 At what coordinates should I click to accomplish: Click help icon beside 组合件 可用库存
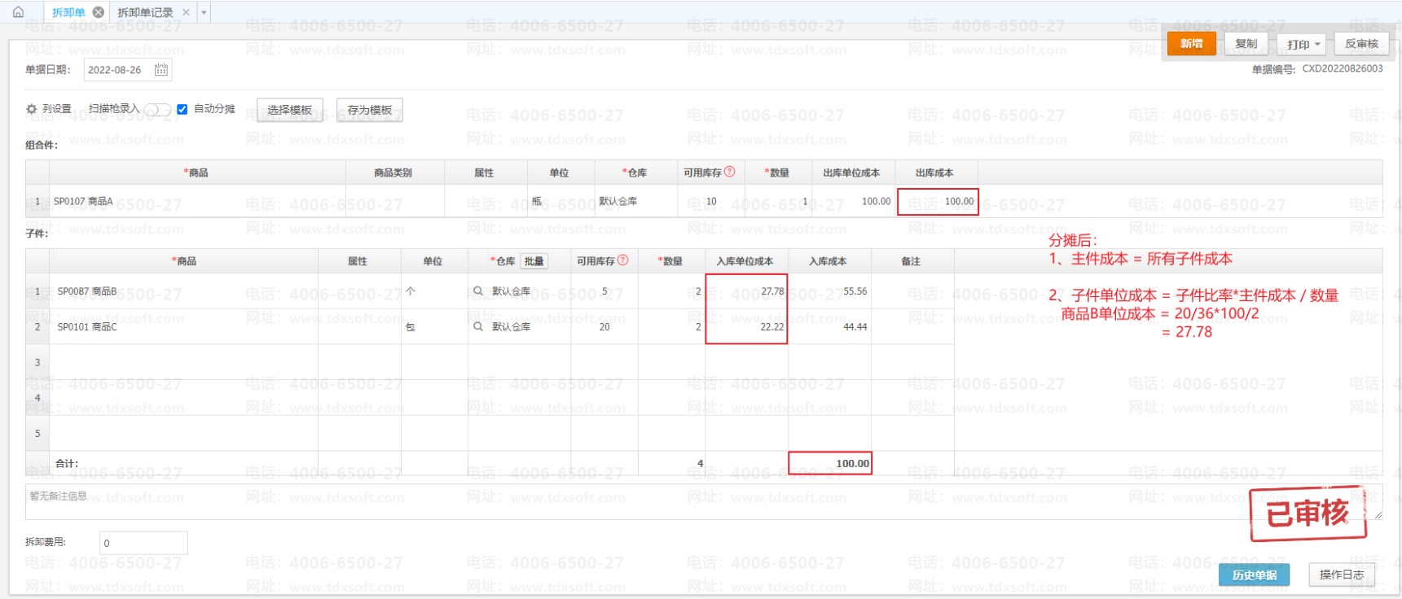pos(730,172)
